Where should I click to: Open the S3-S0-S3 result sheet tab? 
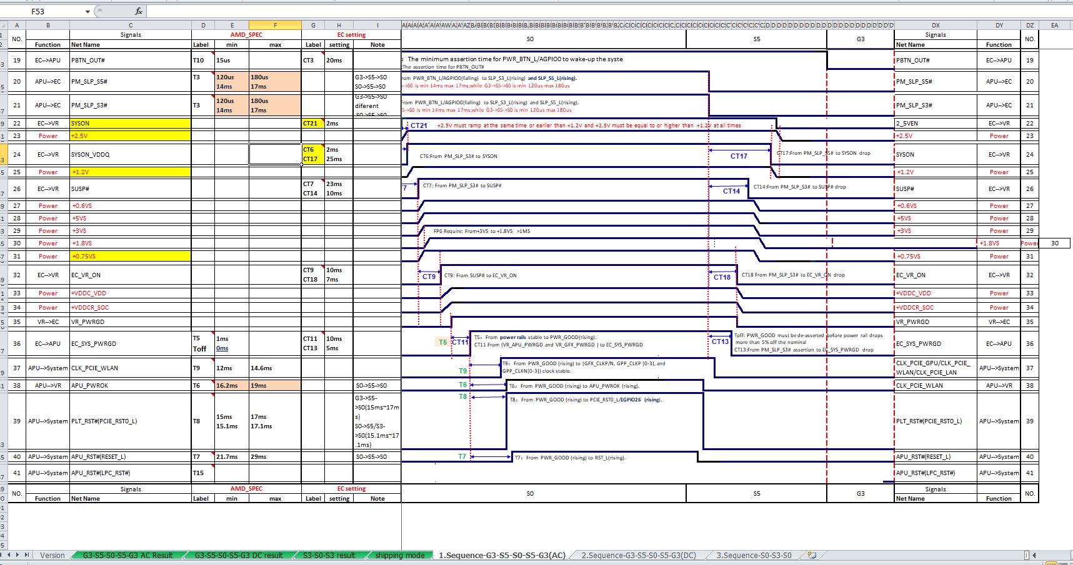tap(329, 555)
